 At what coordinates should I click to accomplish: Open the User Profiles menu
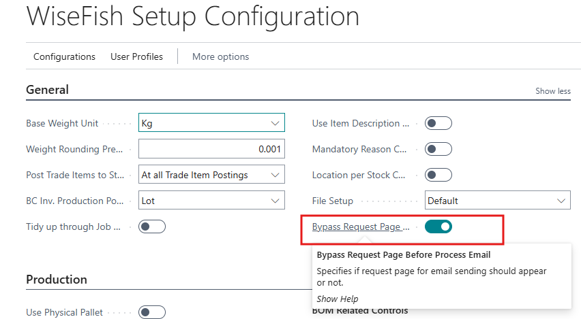(136, 56)
